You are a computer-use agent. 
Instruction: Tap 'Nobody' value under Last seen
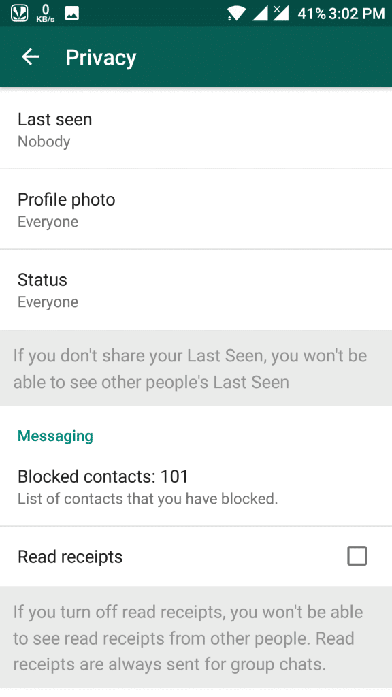[x=44, y=142]
